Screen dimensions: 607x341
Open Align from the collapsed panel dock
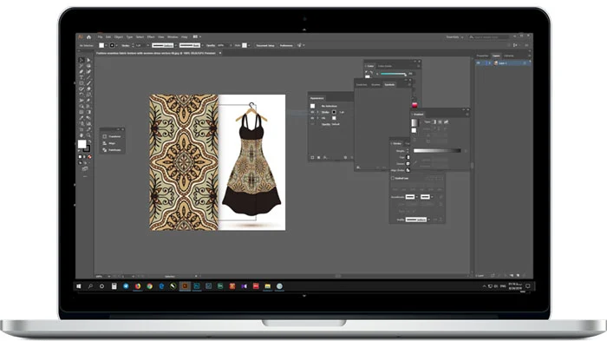coord(109,143)
